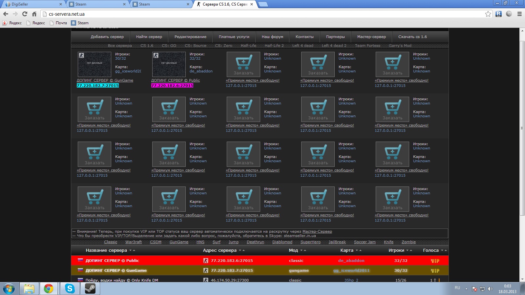Open the Мастер-Сервер link in notice

tap(317, 231)
